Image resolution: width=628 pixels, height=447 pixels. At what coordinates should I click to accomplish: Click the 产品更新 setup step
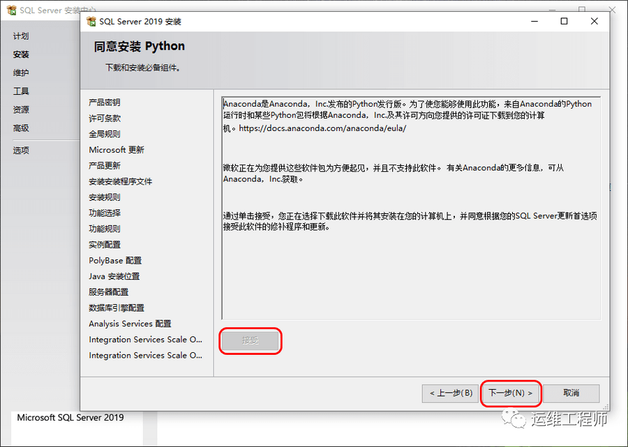click(x=105, y=166)
